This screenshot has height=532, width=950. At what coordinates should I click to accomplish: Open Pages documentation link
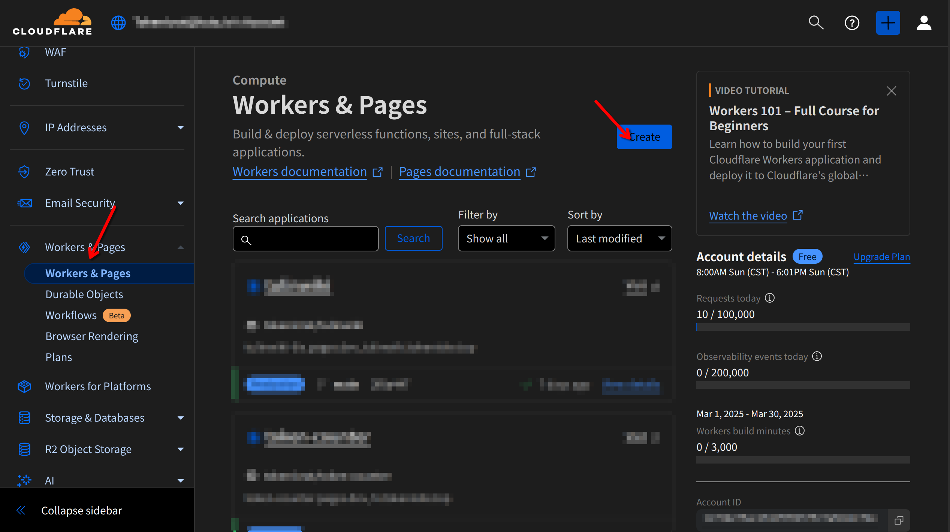(460, 172)
